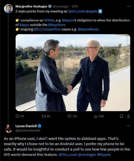Open more options on Vestager's tweet

tap(128, 6)
